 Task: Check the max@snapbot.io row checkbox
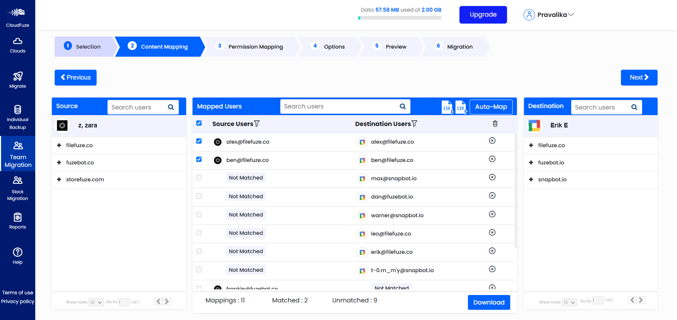point(199,178)
